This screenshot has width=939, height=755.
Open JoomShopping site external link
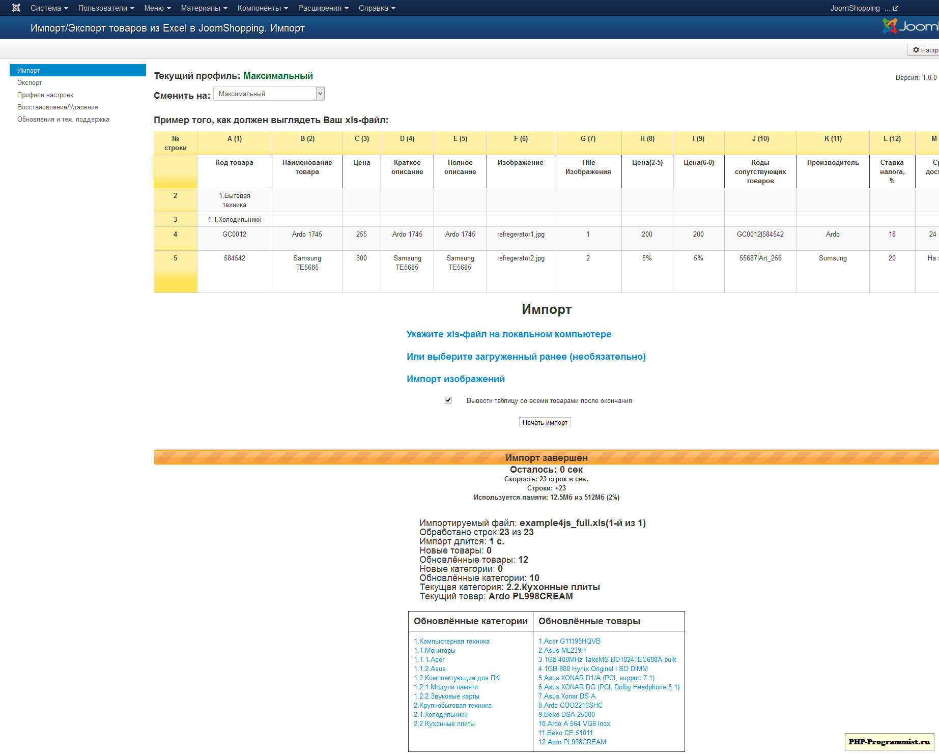(864, 8)
